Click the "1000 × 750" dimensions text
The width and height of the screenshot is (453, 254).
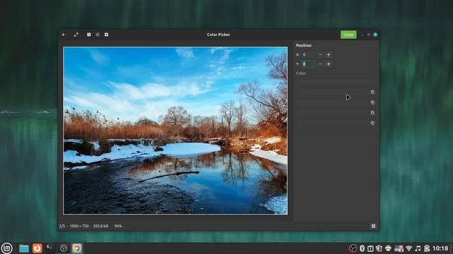(79, 226)
